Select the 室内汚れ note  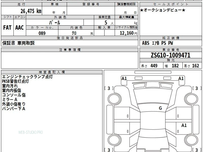point(10,86)
